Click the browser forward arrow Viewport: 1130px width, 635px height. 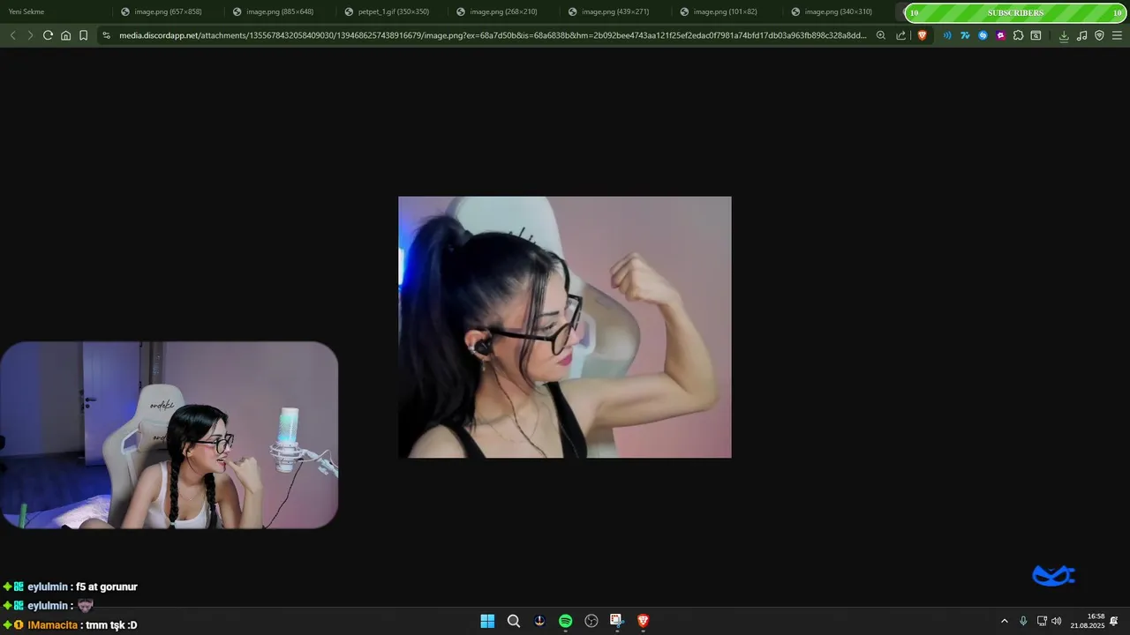pyautogui.click(x=30, y=35)
